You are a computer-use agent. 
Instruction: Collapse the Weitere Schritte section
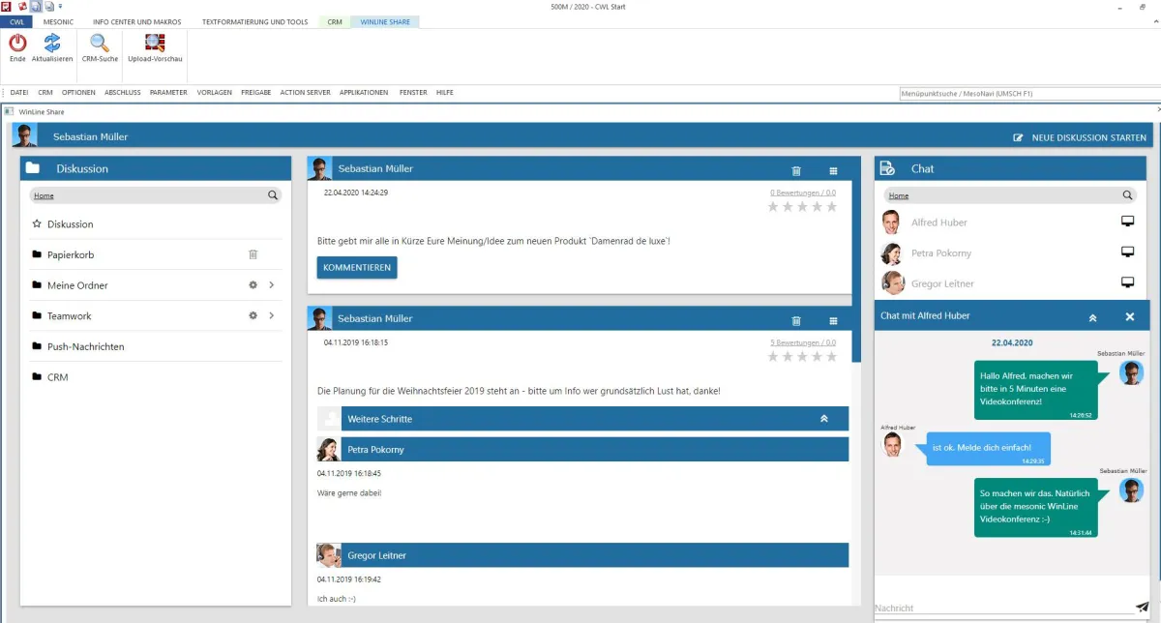pyautogui.click(x=824, y=418)
